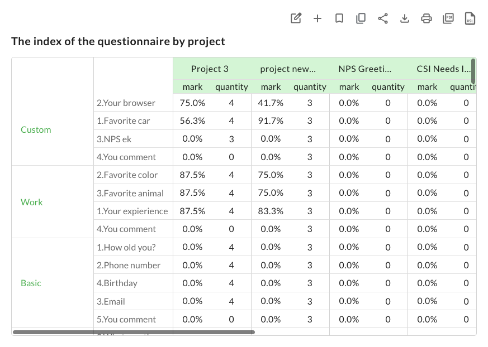The image size is (488, 347).
Task: Click the '2.Your browser' row label
Action: tap(126, 103)
